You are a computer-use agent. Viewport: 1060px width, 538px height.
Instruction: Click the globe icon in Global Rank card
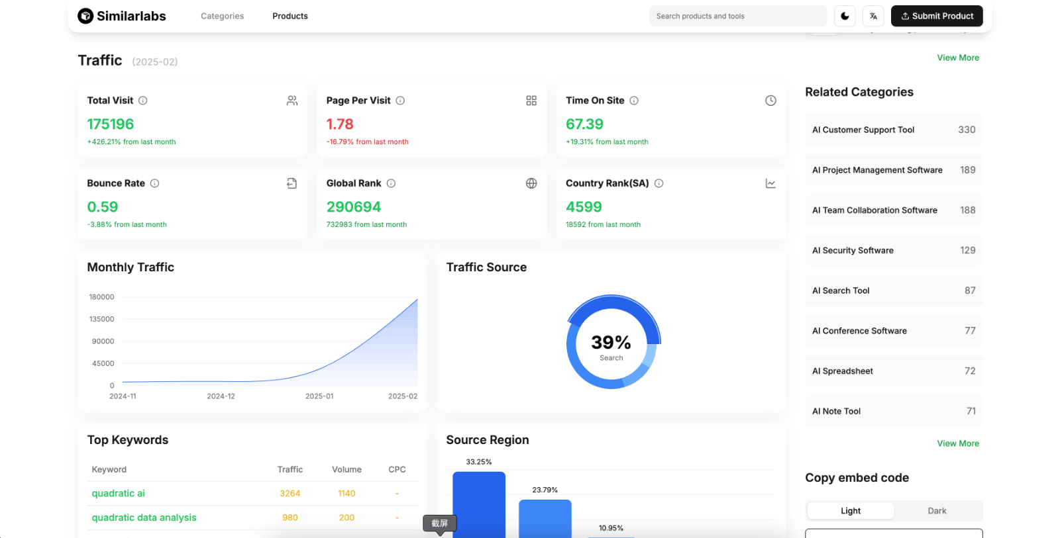[531, 183]
